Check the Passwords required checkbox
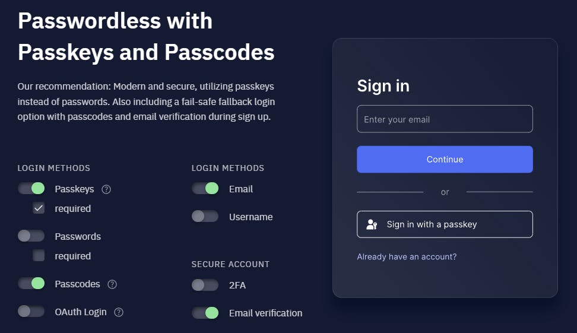The width and height of the screenshot is (577, 333). (x=39, y=256)
